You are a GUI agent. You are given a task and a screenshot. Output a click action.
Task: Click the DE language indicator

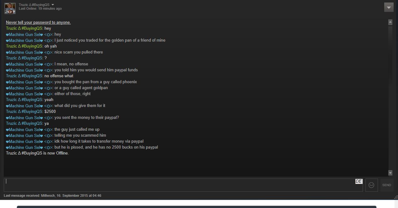click(359, 181)
